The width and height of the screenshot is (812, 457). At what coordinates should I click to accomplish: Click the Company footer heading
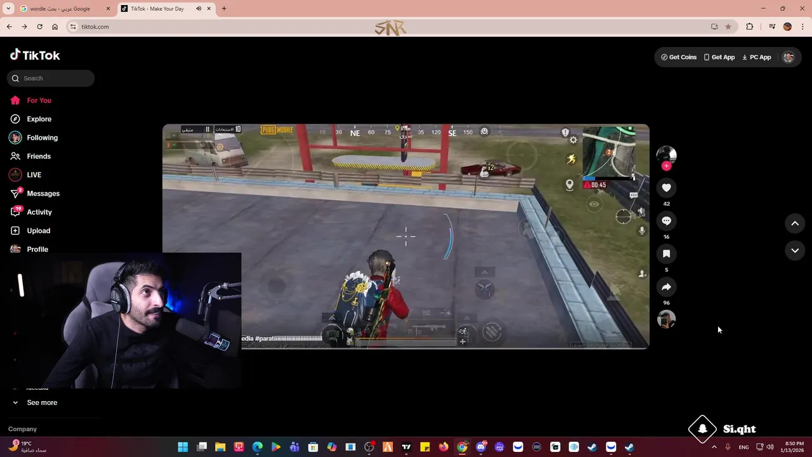click(22, 429)
